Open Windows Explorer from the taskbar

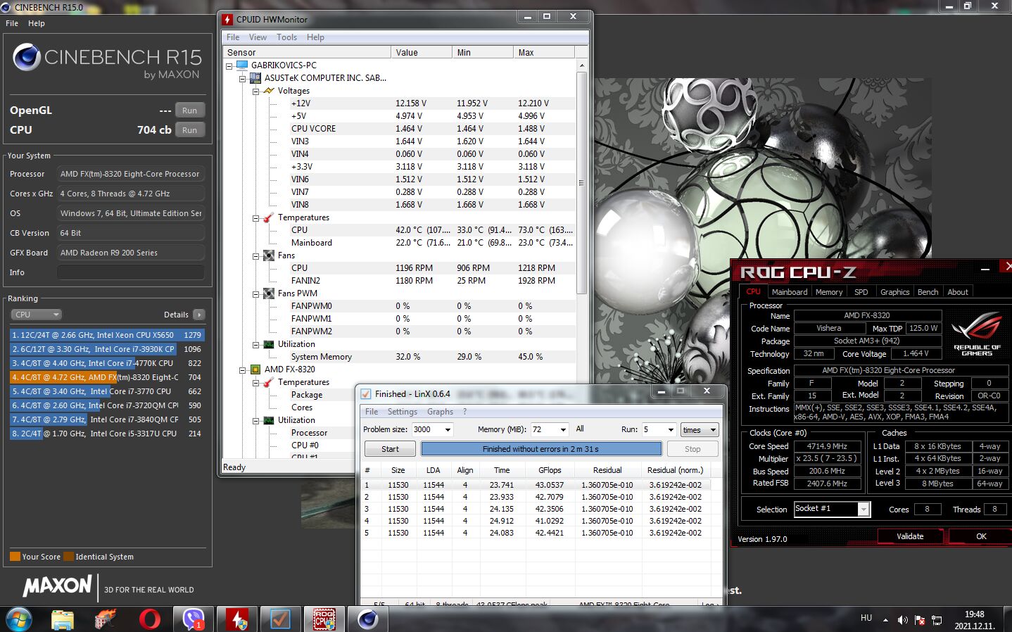click(x=63, y=619)
